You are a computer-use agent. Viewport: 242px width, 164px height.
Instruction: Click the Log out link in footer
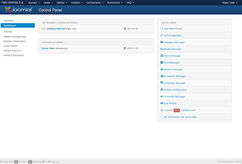tap(55, 161)
